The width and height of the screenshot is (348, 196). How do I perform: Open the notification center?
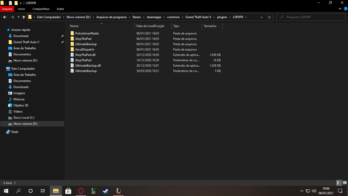click(x=340, y=191)
